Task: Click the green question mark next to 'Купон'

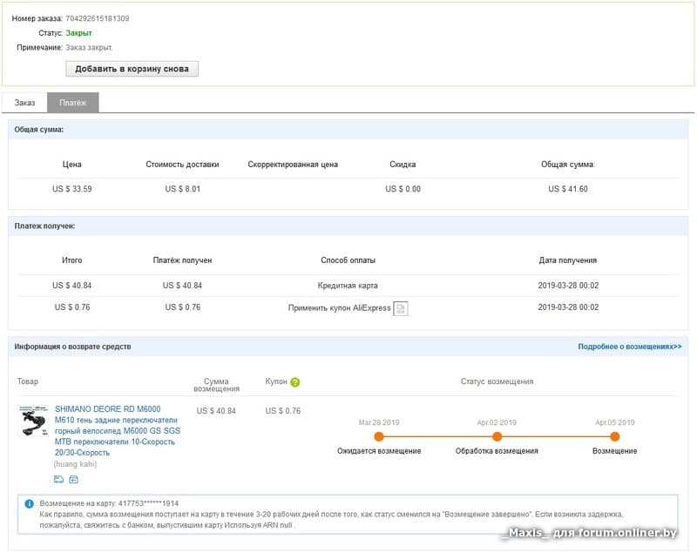Action: 295,382
